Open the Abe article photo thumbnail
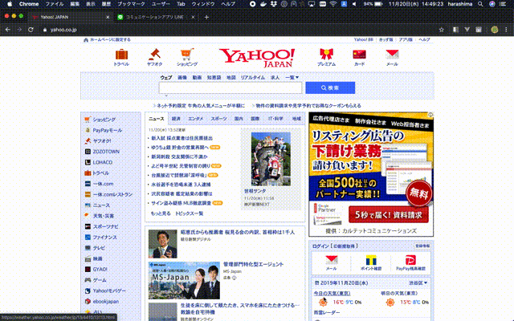Image resolution: width=514 pixels, height=321 pixels. coord(162,244)
